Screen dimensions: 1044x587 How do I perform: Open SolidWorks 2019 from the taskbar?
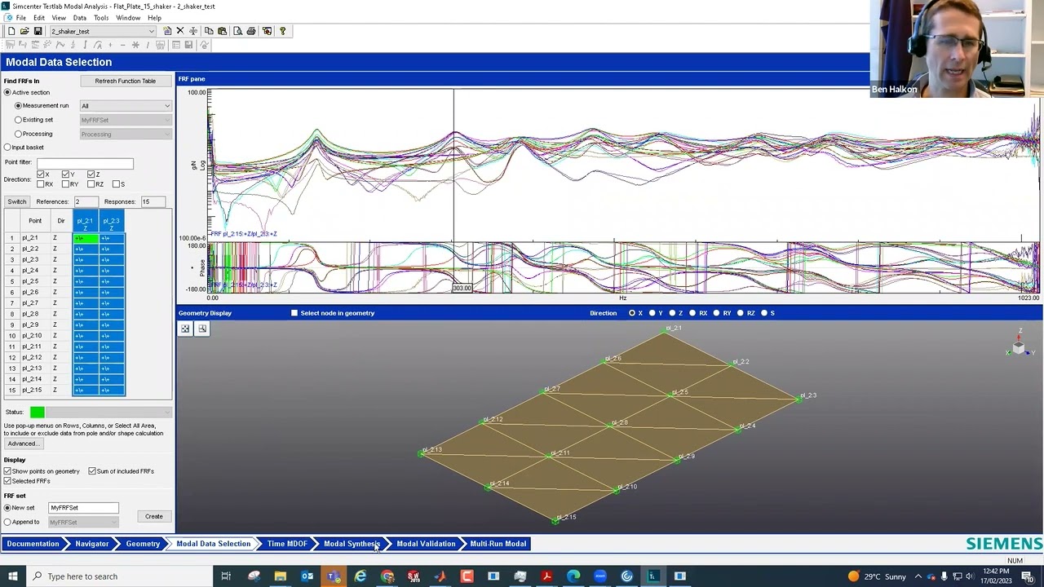point(414,576)
